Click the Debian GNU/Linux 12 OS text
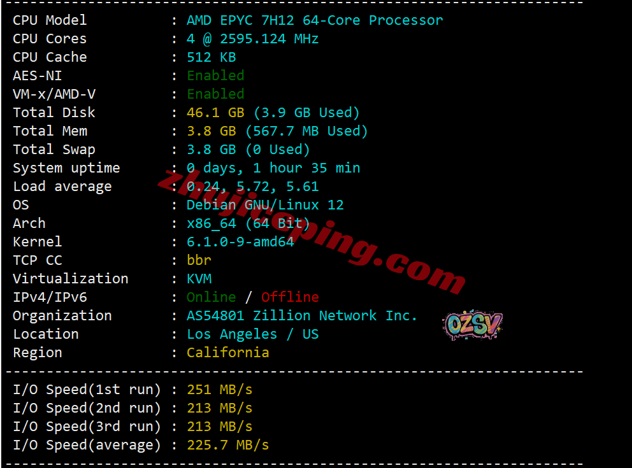 click(x=265, y=205)
